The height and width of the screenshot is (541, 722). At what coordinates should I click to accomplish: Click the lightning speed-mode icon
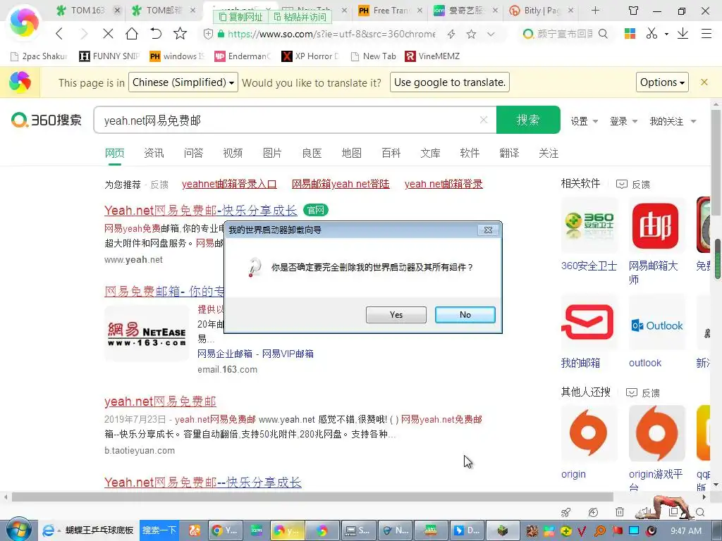(x=451, y=34)
